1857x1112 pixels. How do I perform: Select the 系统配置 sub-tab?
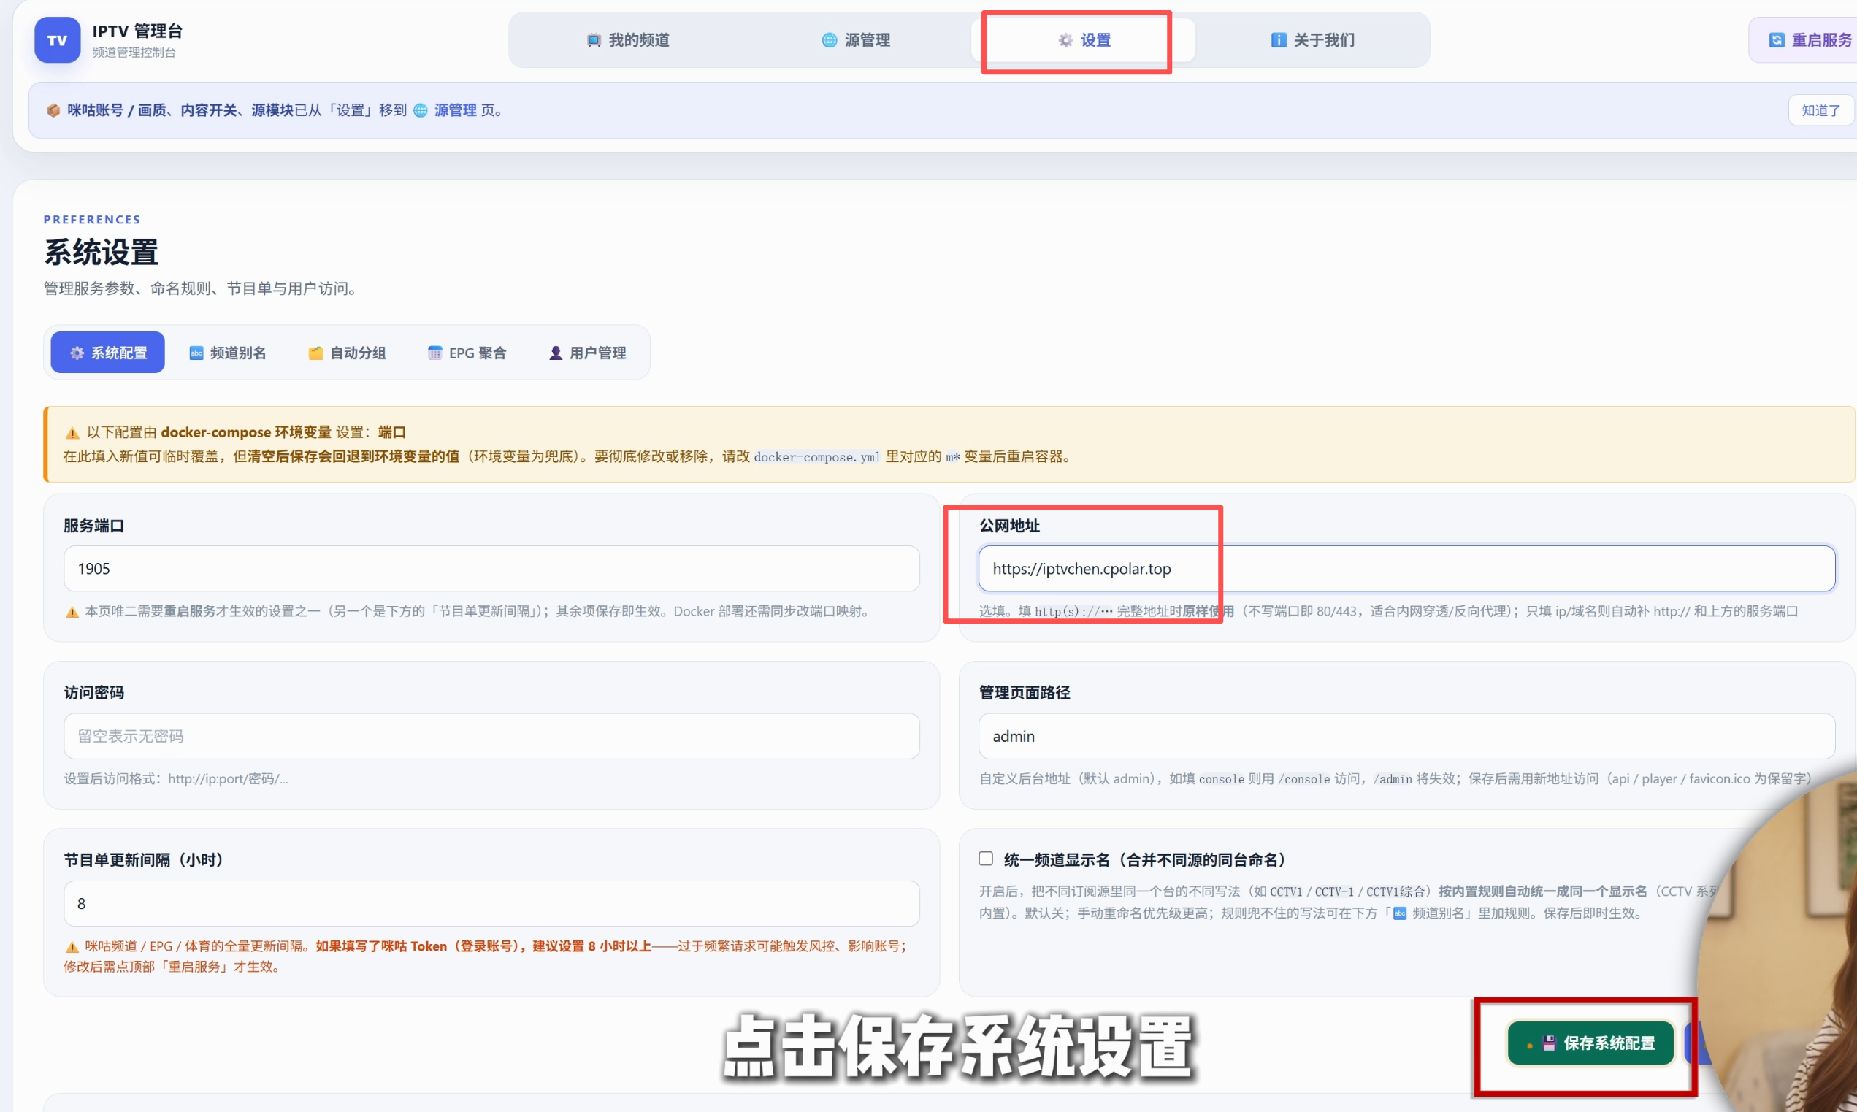(x=108, y=352)
